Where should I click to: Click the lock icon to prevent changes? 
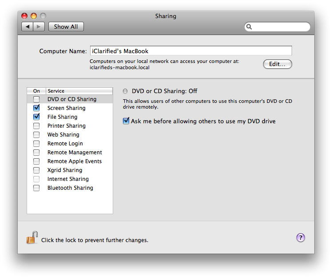tap(32, 238)
